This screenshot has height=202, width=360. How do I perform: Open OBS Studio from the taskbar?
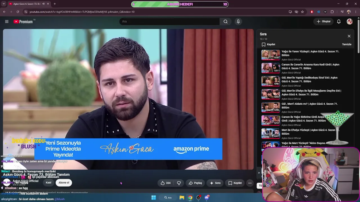click(199, 198)
